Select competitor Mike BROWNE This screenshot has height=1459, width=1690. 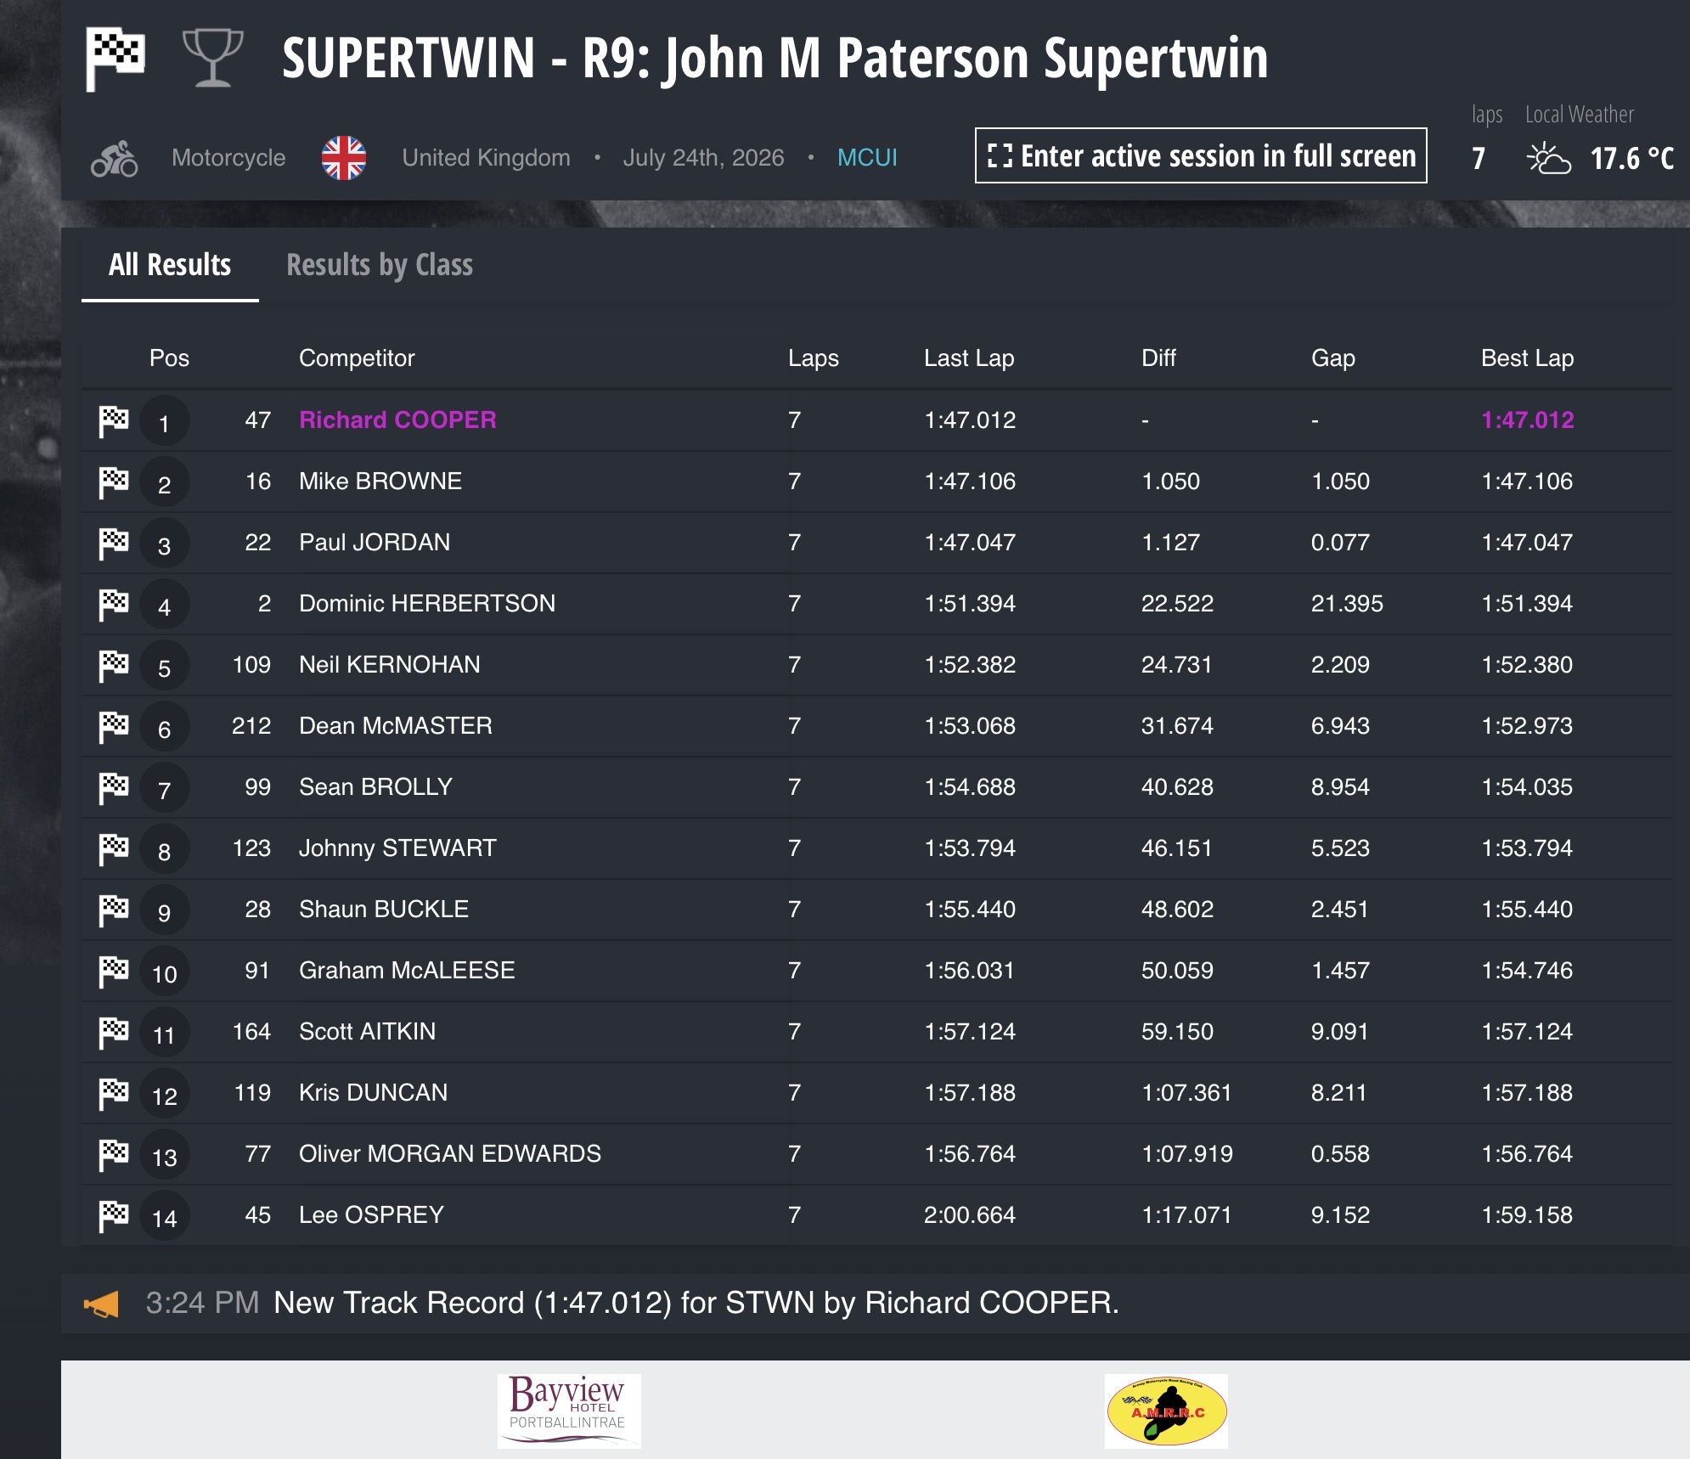tap(380, 481)
